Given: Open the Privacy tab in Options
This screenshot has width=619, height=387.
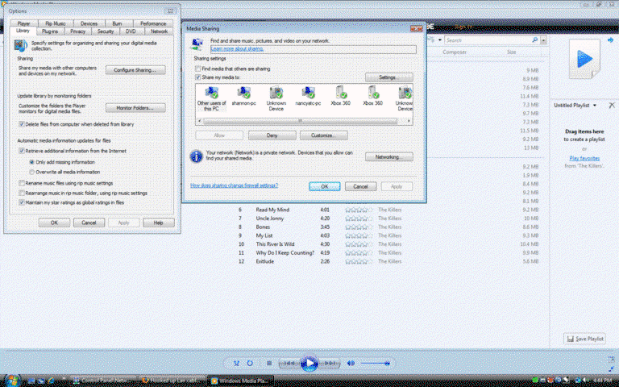Looking at the screenshot, I should [x=77, y=31].
